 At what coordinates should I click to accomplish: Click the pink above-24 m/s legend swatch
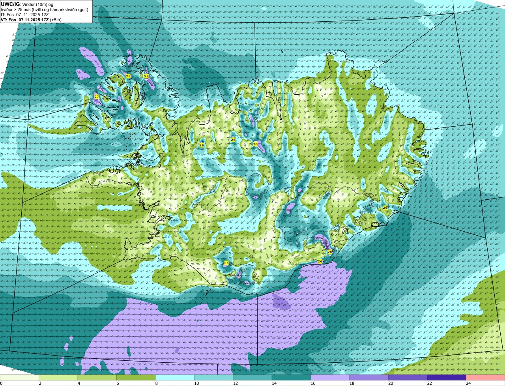(485, 377)
